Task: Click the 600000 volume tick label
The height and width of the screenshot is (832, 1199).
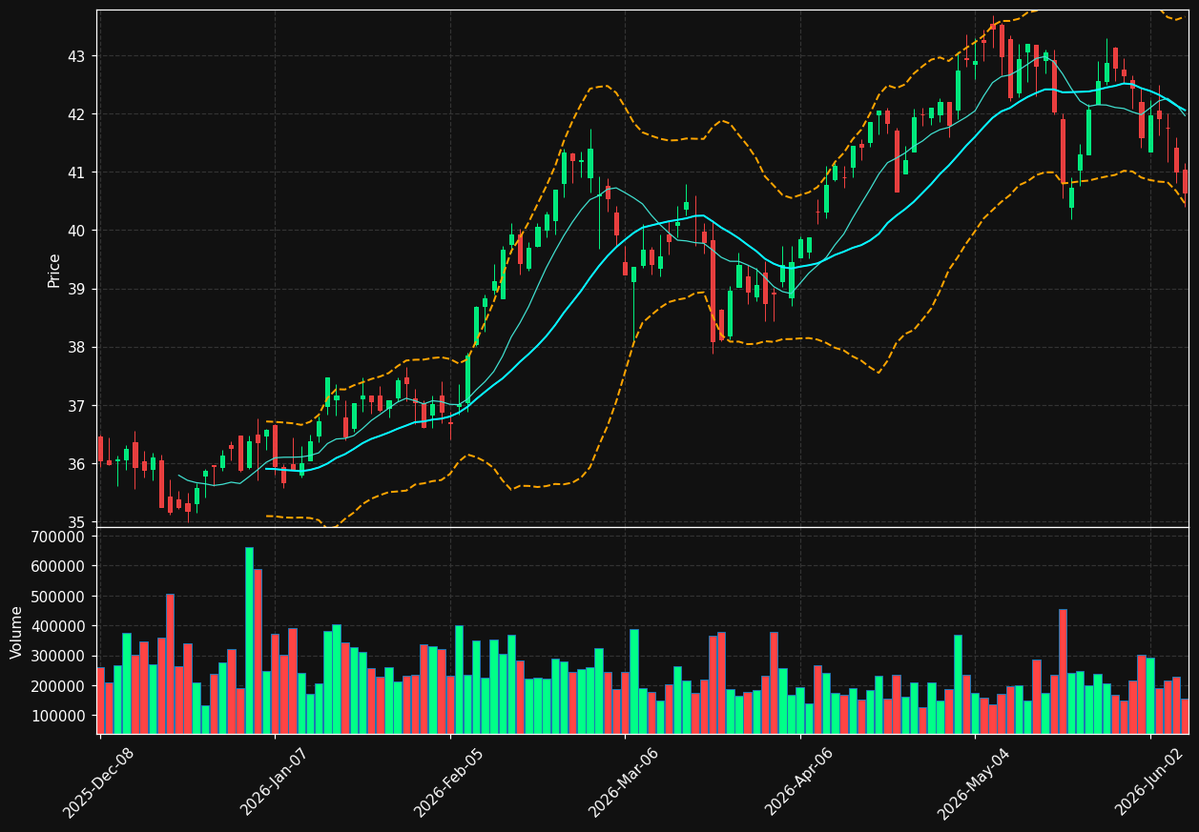Action: tap(59, 566)
